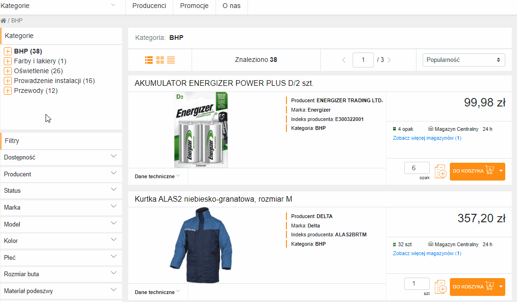This screenshot has height=302, width=517.
Task: Select the Farby i lakiery (1) category
Action: click(x=40, y=61)
